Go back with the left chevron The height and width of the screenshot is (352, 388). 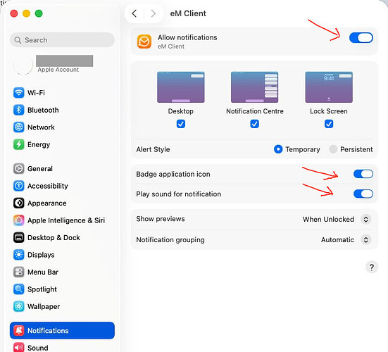coord(134,13)
